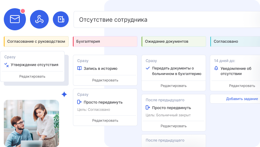Click the photo of two coworkers
Image resolution: width=260 pixels, height=147 pixels.
[x=31, y=123]
